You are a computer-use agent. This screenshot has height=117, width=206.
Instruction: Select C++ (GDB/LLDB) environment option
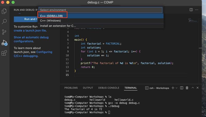pos(51,16)
